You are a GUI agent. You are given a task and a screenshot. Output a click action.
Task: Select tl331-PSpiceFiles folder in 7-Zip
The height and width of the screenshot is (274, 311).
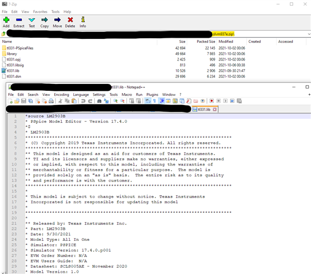20,48
